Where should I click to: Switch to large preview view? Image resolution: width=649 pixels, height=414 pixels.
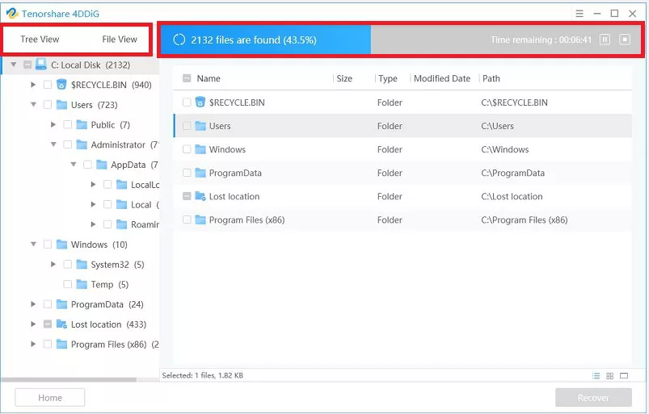pyautogui.click(x=624, y=376)
